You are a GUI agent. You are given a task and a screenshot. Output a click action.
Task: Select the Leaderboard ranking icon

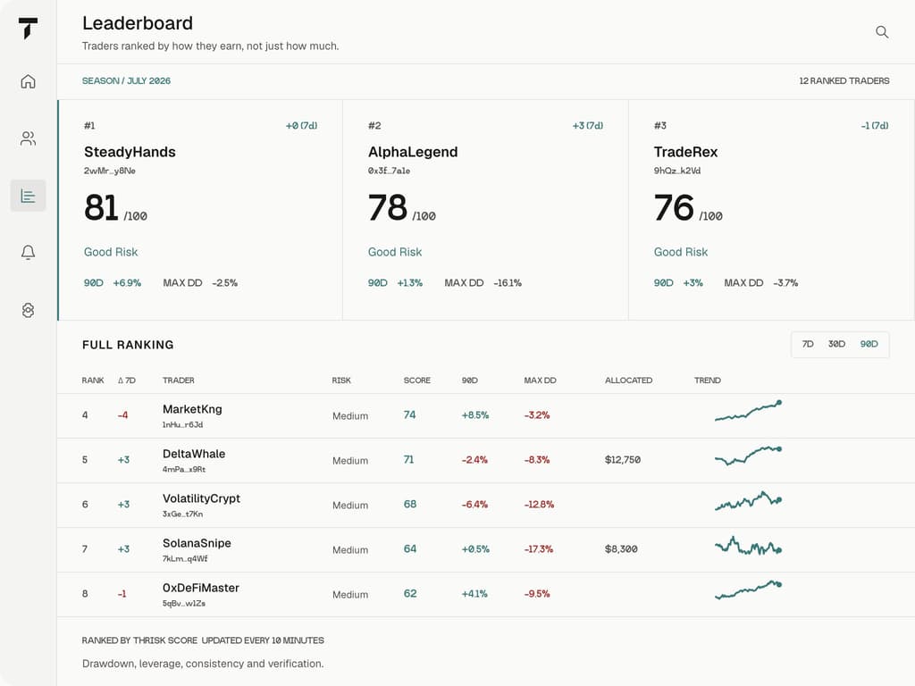[x=28, y=196]
